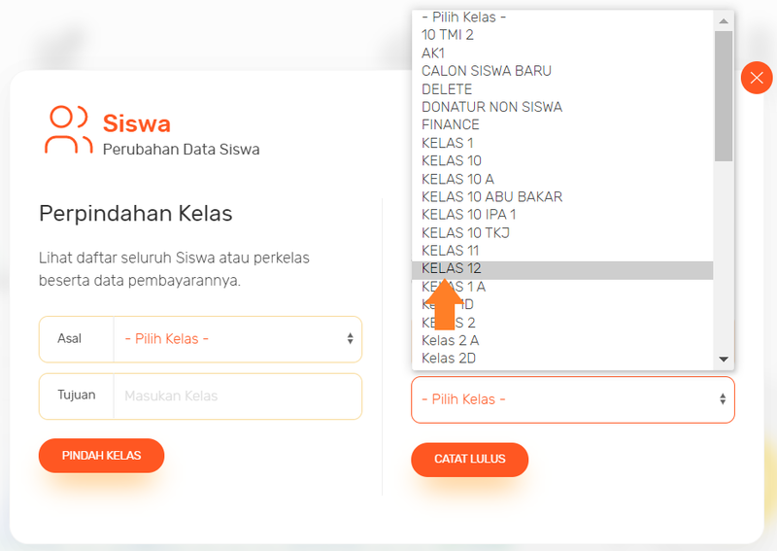Screen dimensions: 777x551
Task: Select 'KELAS 10' in the dropdown list
Action: (562, 160)
